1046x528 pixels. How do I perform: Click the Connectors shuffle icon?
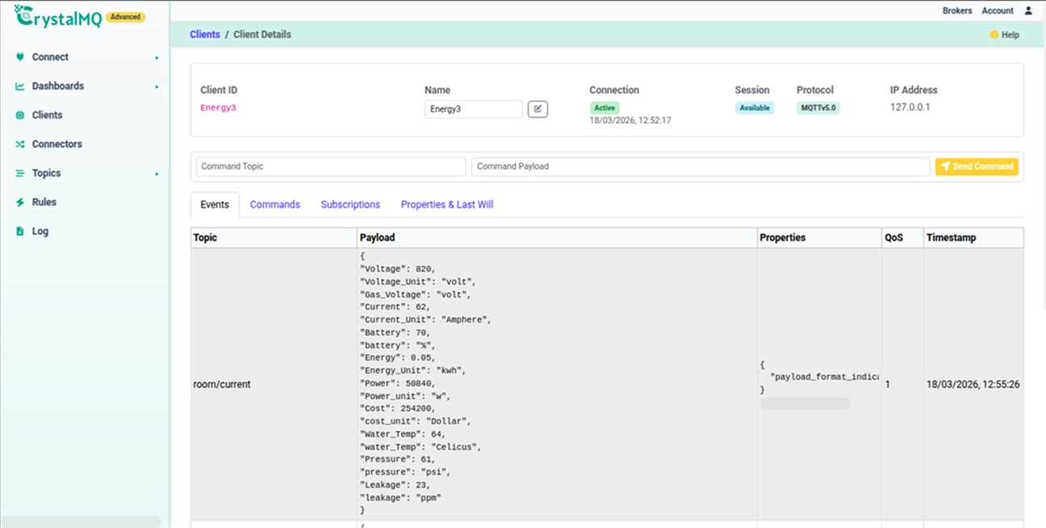point(20,144)
